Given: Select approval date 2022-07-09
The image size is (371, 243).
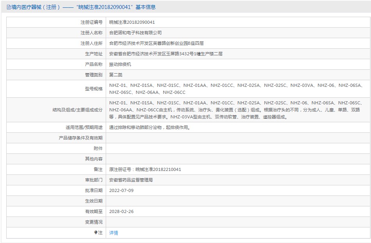Looking at the screenshot, I should 121,190.
